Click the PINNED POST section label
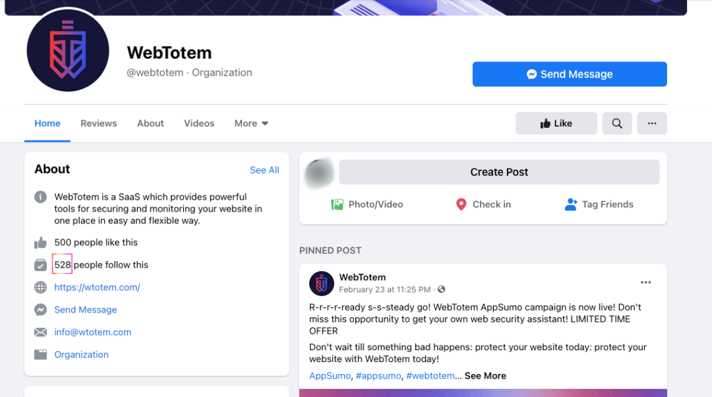The image size is (712, 397). click(x=330, y=251)
